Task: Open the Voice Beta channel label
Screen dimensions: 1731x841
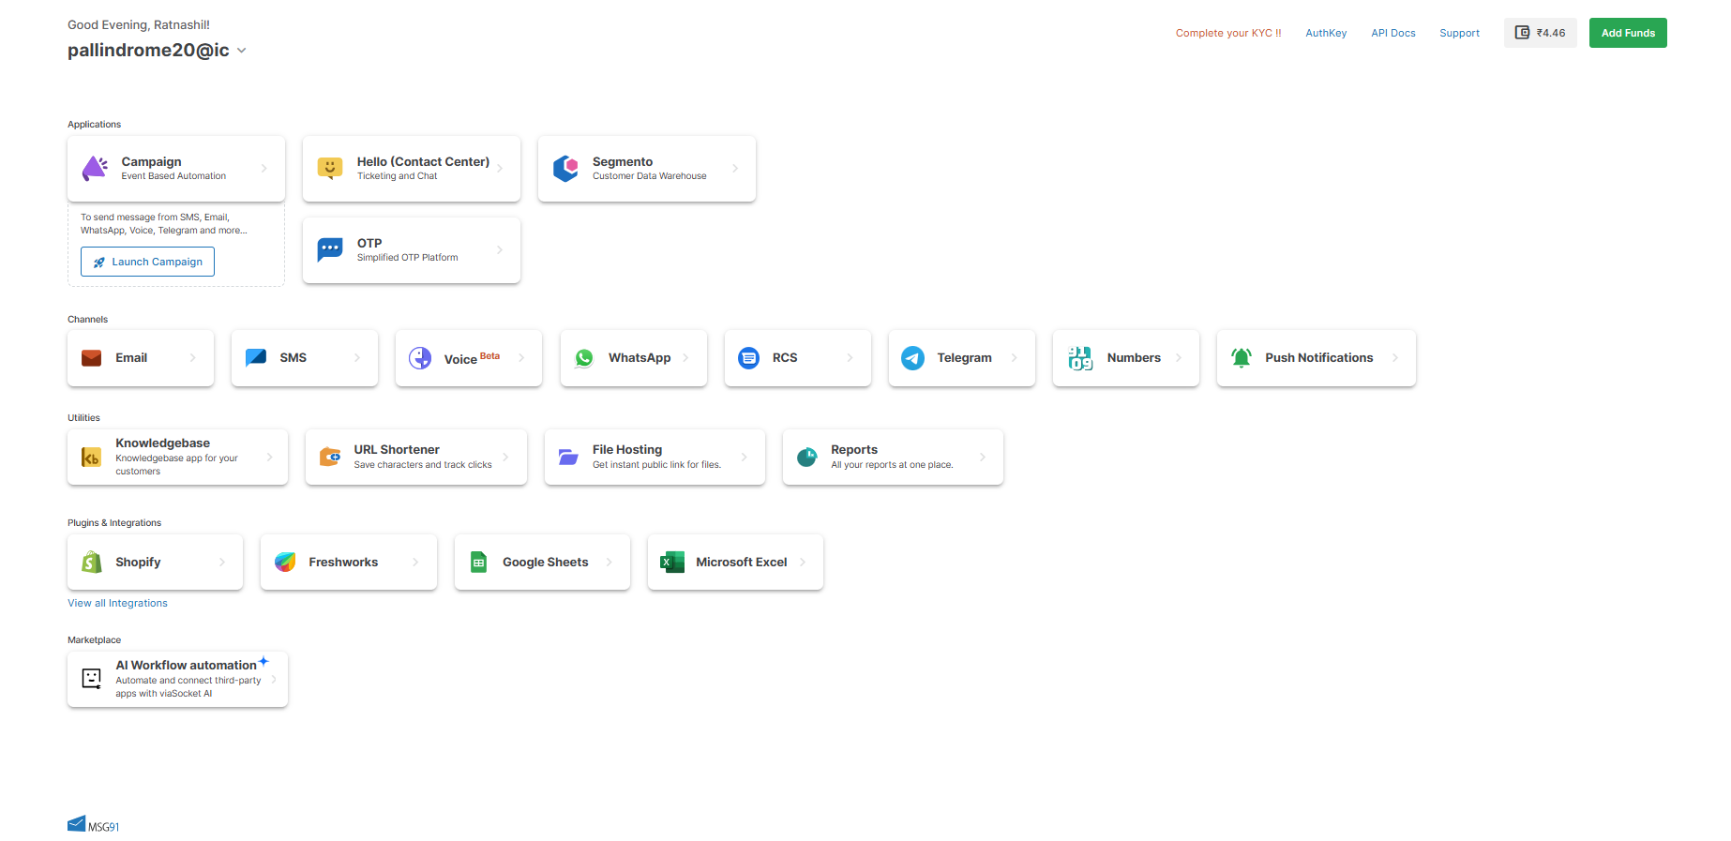Action: 472,358
